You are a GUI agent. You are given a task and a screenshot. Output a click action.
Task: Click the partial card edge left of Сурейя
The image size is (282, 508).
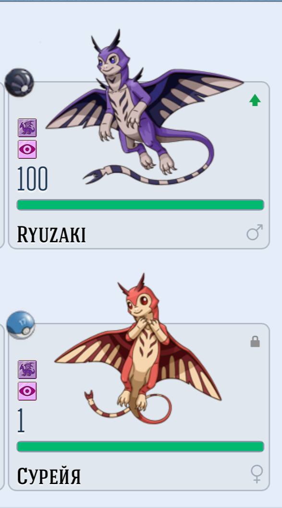pyautogui.click(x=2, y=407)
